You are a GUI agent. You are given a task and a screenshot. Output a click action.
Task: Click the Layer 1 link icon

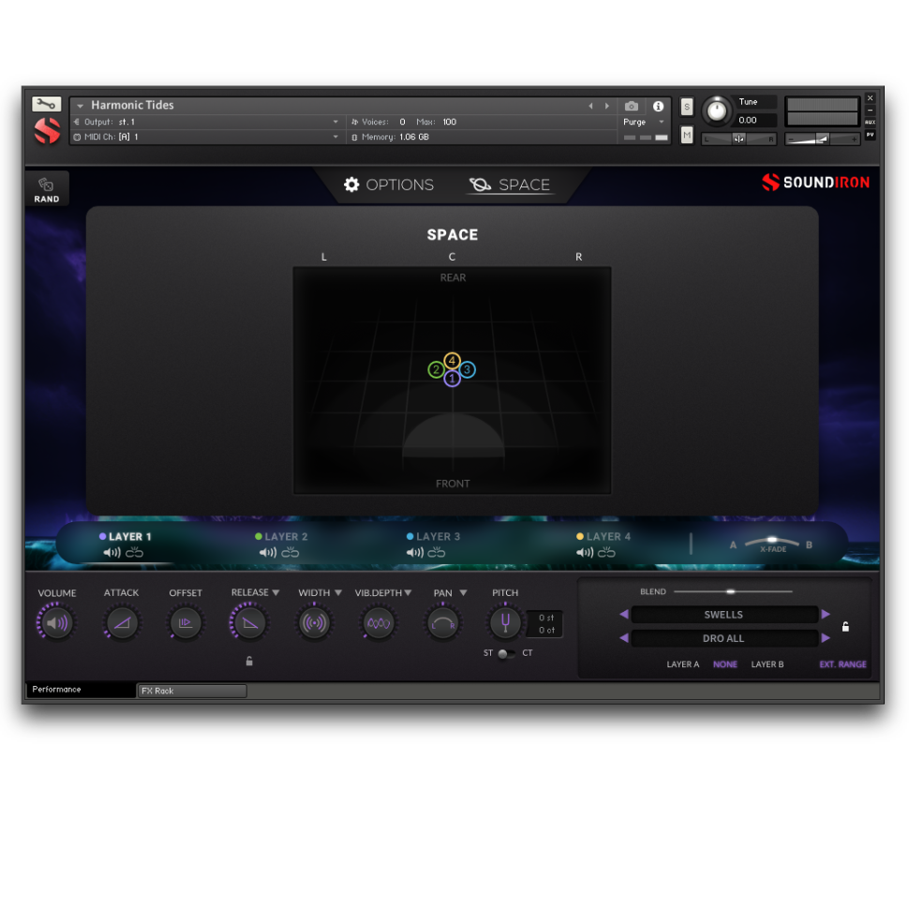(x=135, y=553)
